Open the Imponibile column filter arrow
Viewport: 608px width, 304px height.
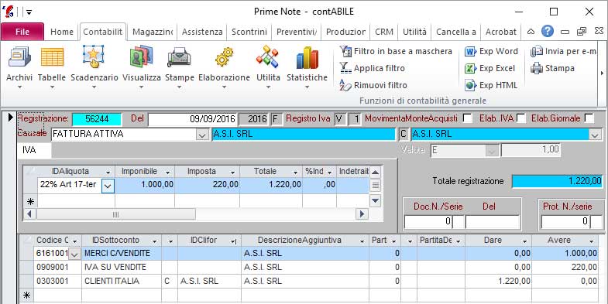168,172
